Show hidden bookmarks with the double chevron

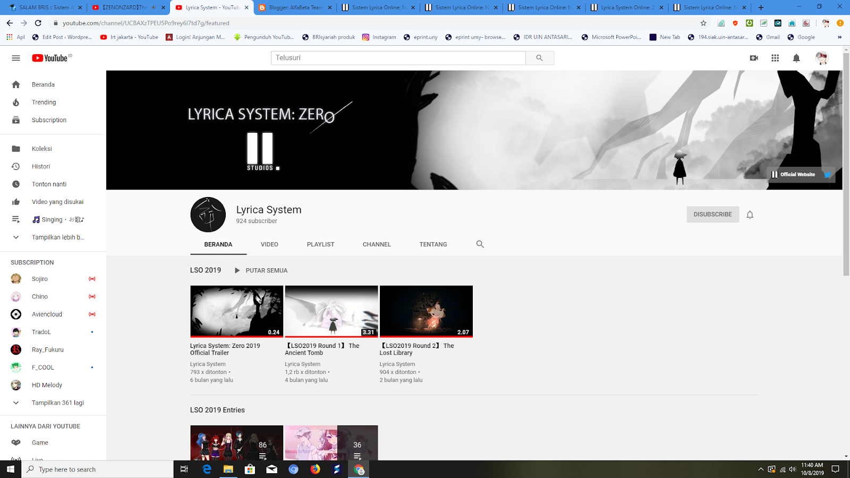click(839, 37)
